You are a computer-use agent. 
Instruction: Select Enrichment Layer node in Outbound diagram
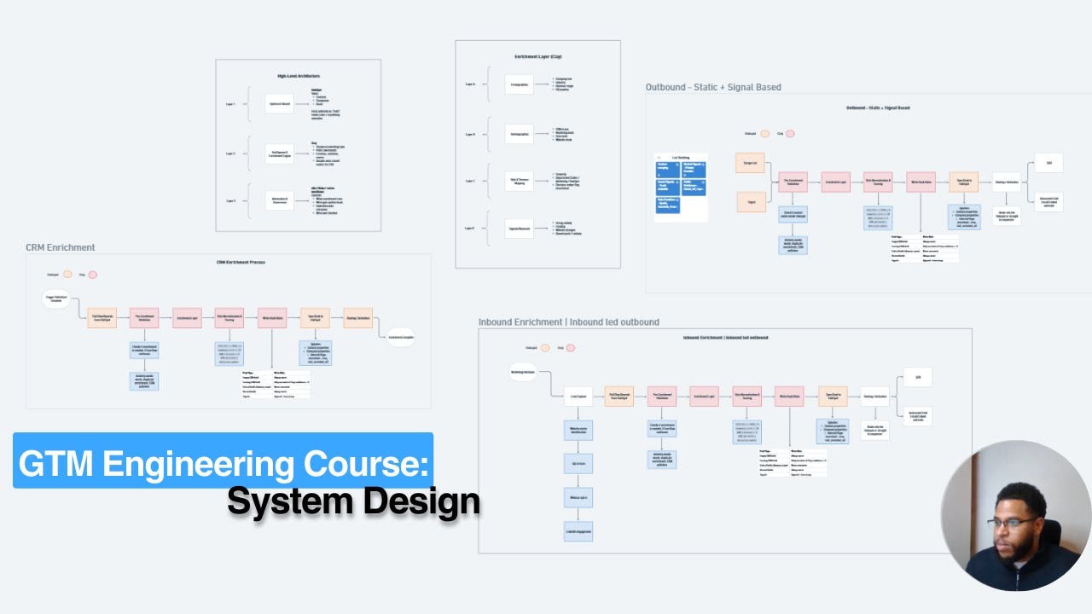pyautogui.click(x=835, y=182)
